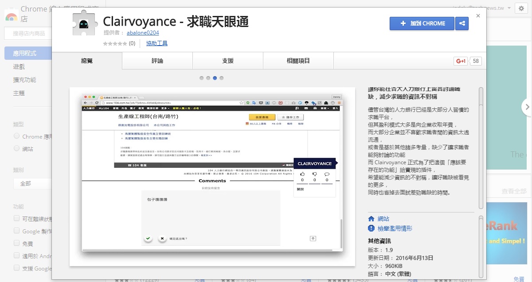Select the first screenshot carousel dot

pyautogui.click(x=201, y=78)
